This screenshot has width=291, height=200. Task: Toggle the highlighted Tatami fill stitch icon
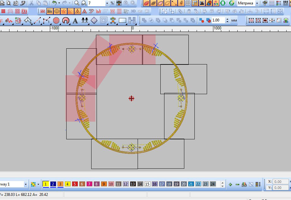(50, 11)
